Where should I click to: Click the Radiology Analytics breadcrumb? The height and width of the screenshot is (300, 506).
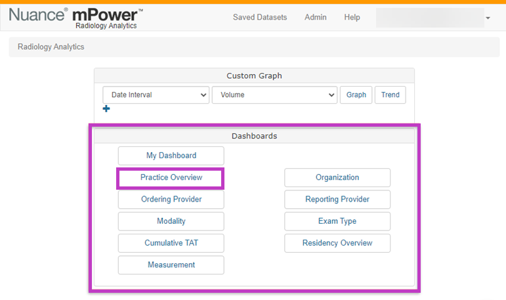tap(51, 47)
